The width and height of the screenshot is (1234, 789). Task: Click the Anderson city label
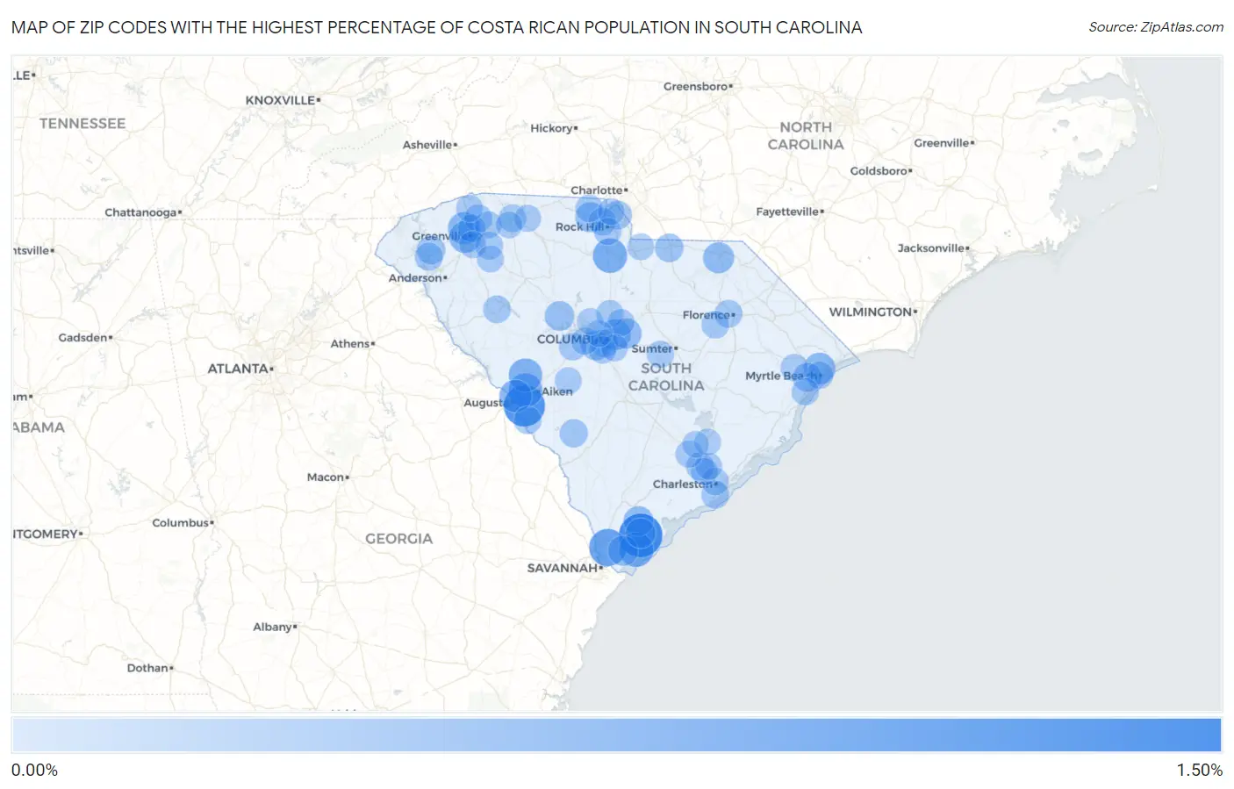418,277
